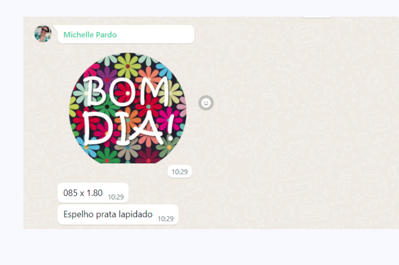Click the word BOM on the sticker
This screenshot has height=265, width=399.
[126, 91]
